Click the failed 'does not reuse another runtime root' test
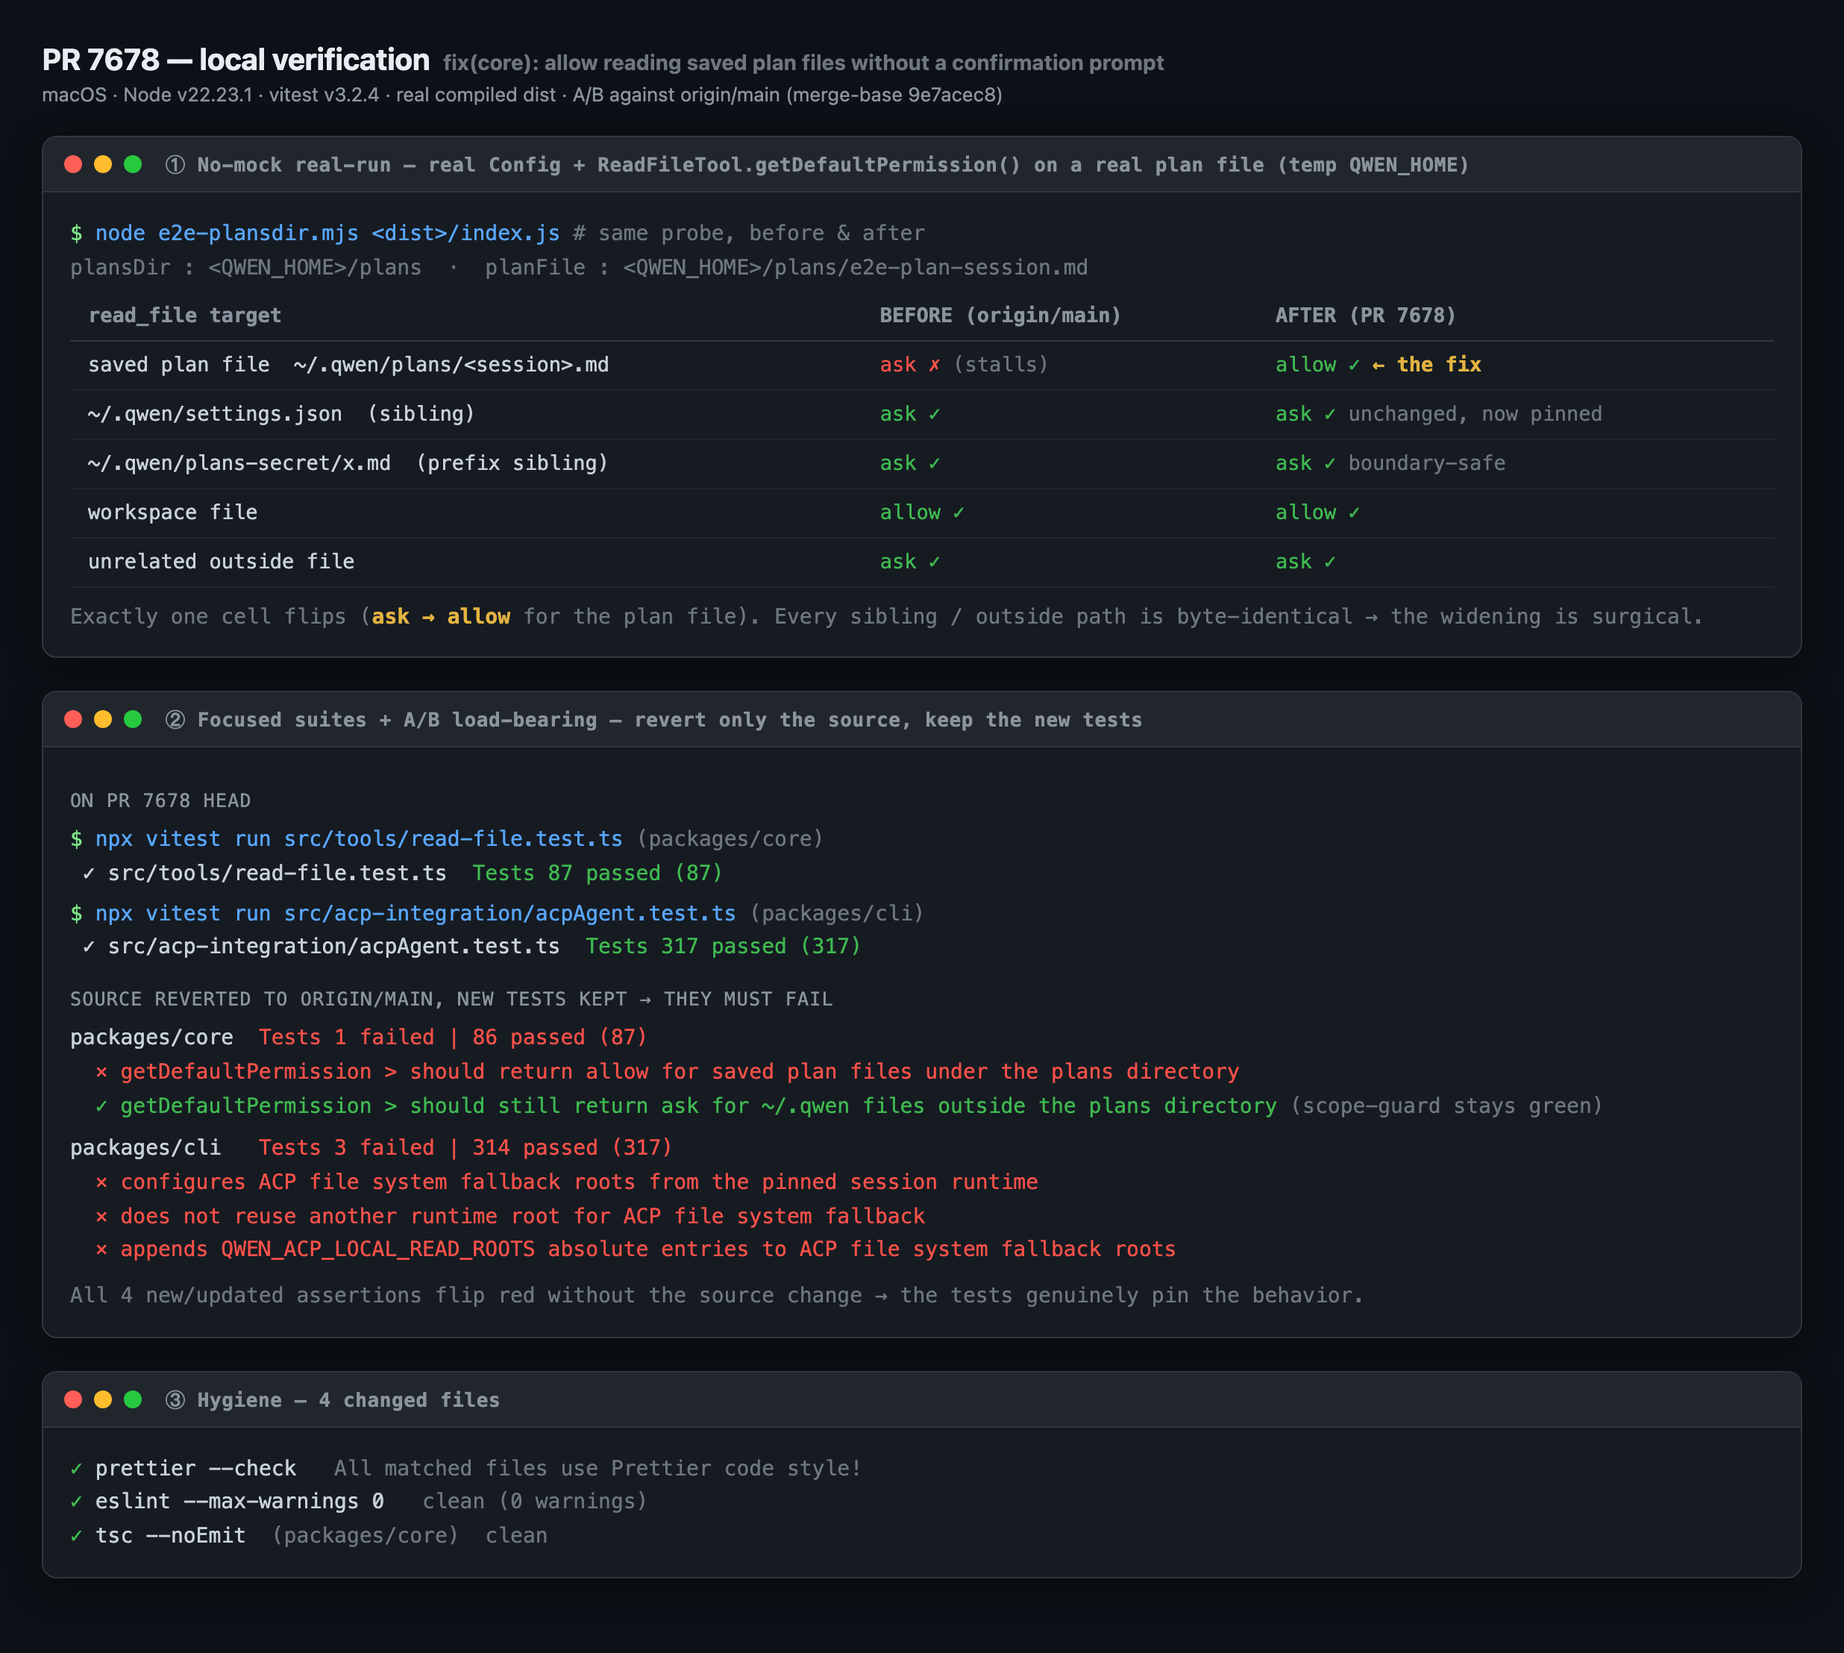This screenshot has height=1653, width=1844. (x=510, y=1216)
